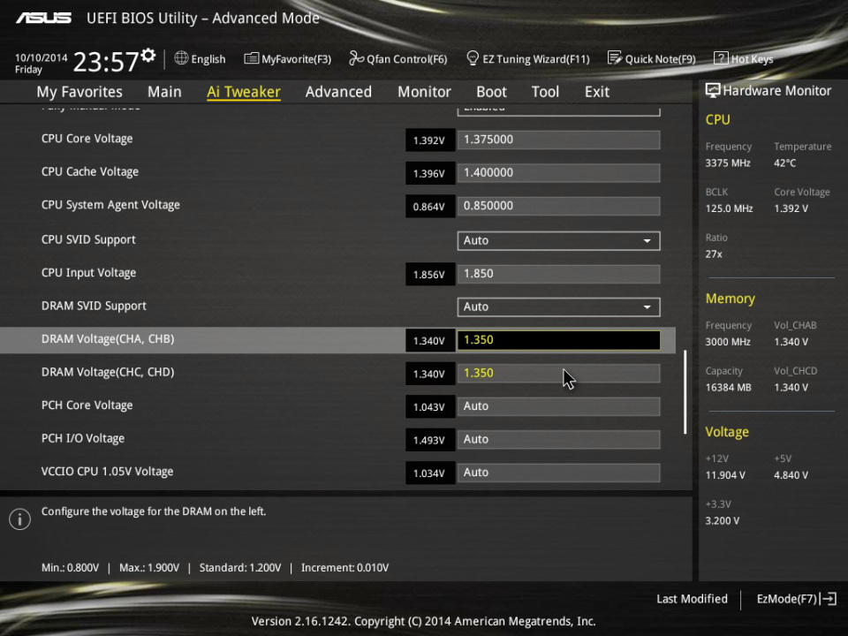Image resolution: width=848 pixels, height=636 pixels.
Task: Click the 1.043V PCH core readout
Action: (x=430, y=406)
